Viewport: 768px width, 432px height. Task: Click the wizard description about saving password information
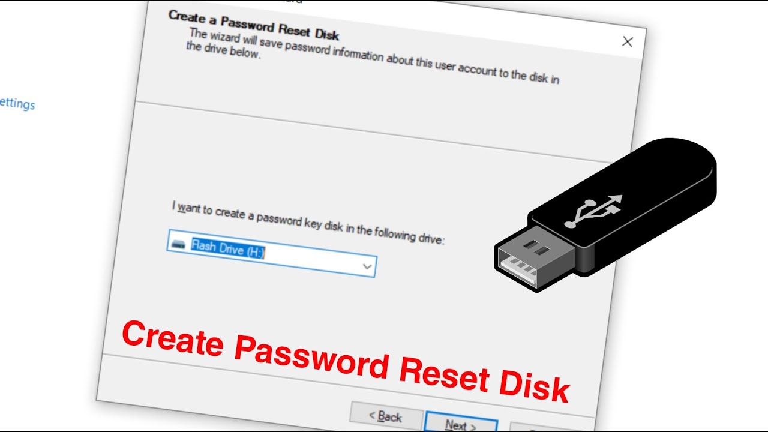tap(372, 58)
